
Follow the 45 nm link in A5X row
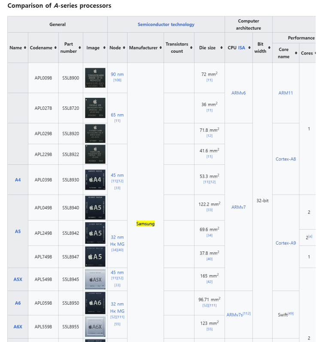click(117, 272)
